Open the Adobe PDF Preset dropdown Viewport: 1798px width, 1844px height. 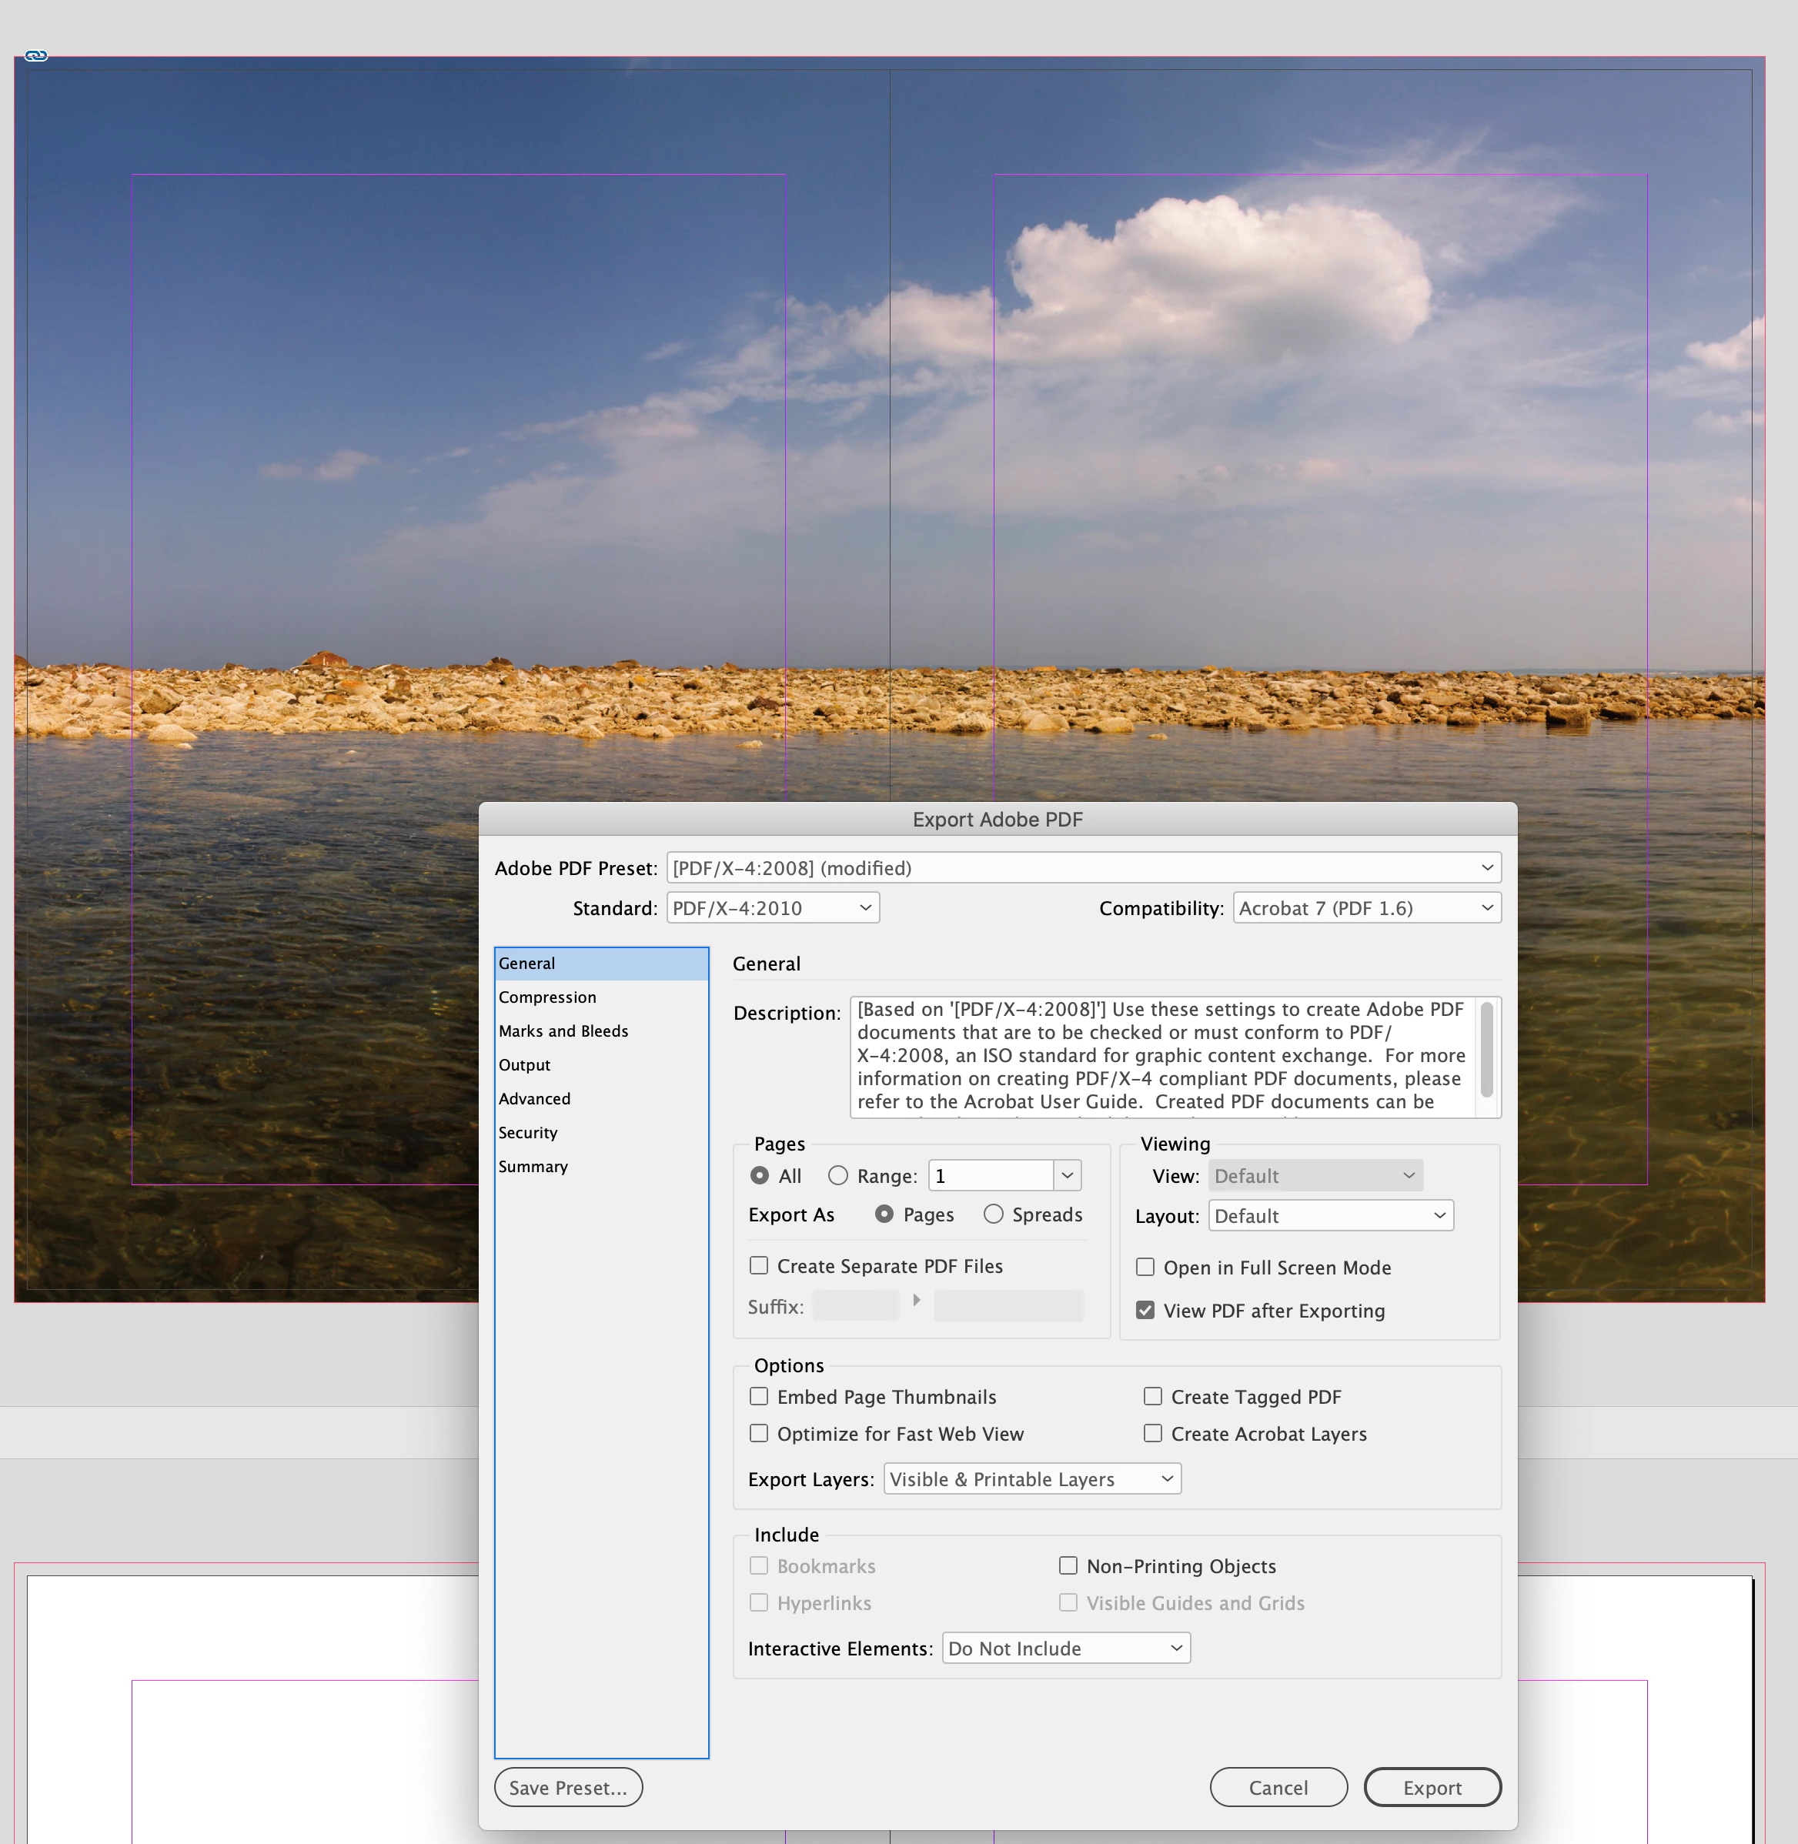(x=1083, y=867)
